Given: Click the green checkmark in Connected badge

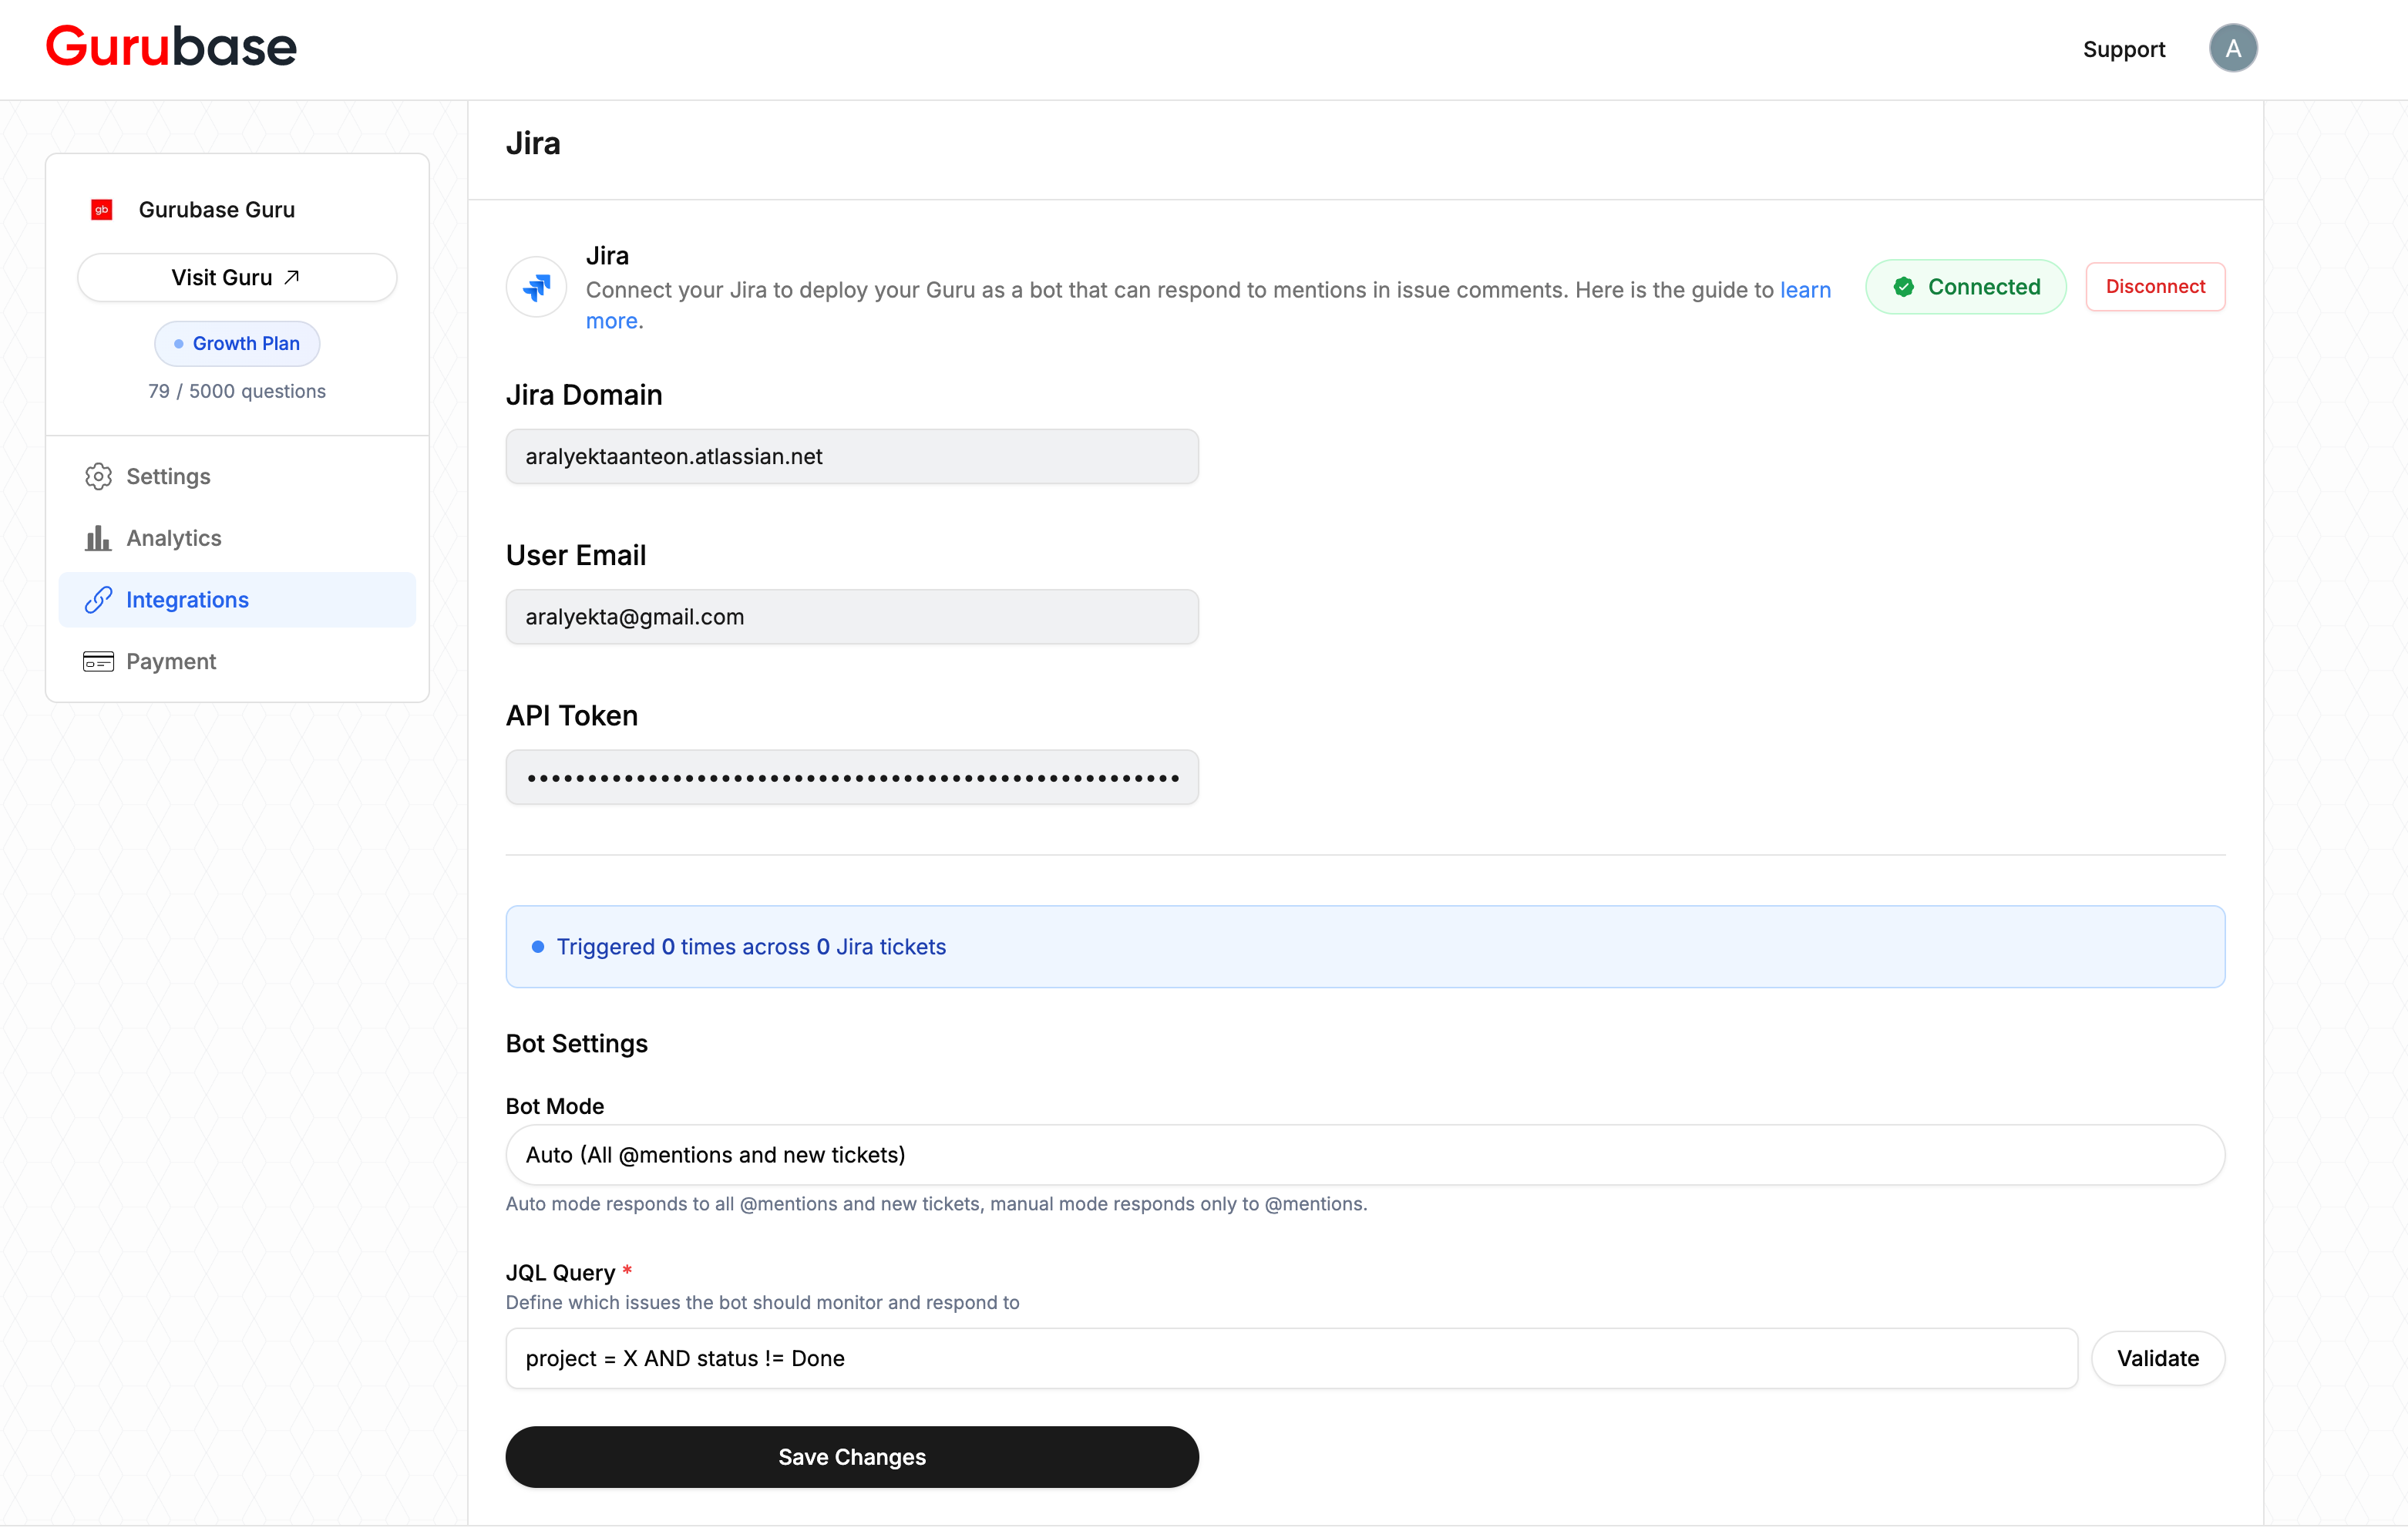Looking at the screenshot, I should pos(1905,286).
